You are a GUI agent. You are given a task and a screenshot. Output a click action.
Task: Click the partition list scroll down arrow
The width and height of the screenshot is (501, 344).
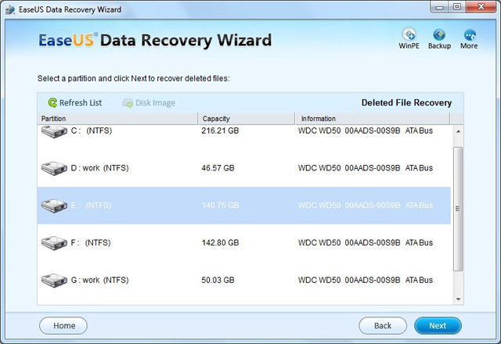tap(458, 299)
